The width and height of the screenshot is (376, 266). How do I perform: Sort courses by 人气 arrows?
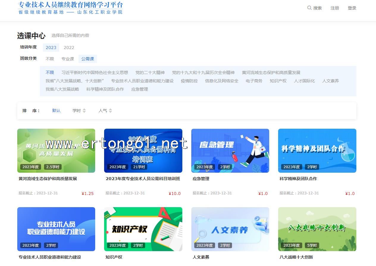pyautogui.click(x=110, y=111)
